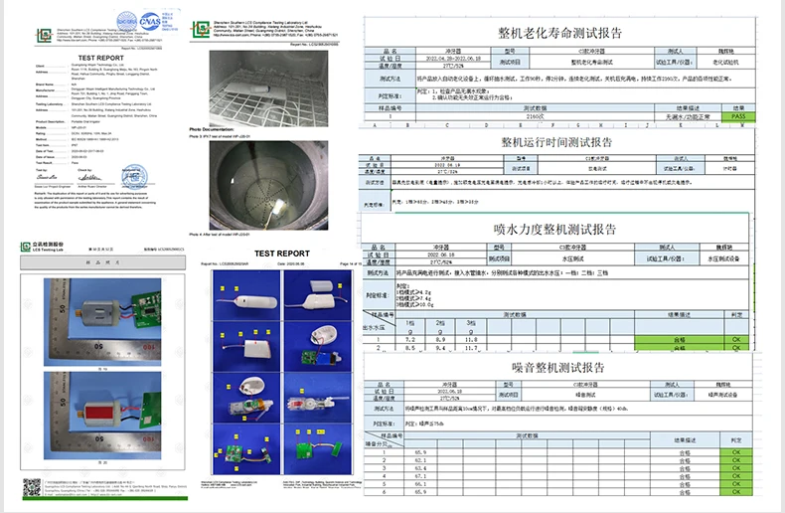Click column header K below the aging test sheet
785x513 pixels.
(x=680, y=125)
